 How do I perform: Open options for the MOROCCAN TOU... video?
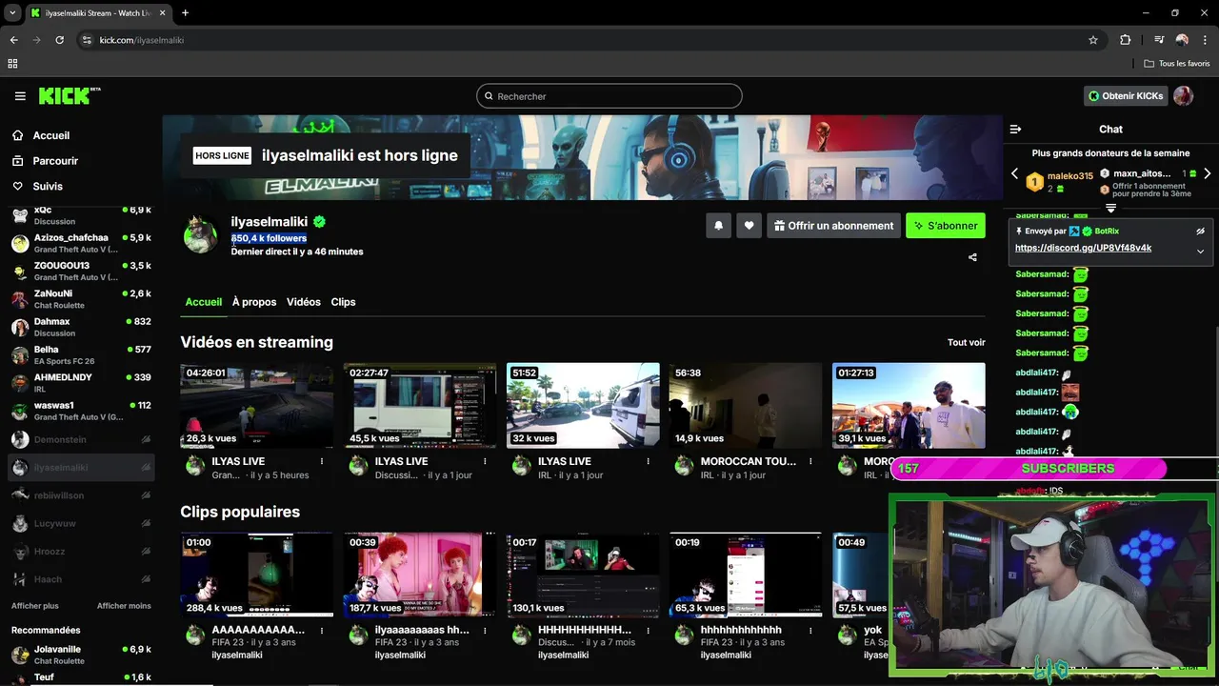point(811,461)
